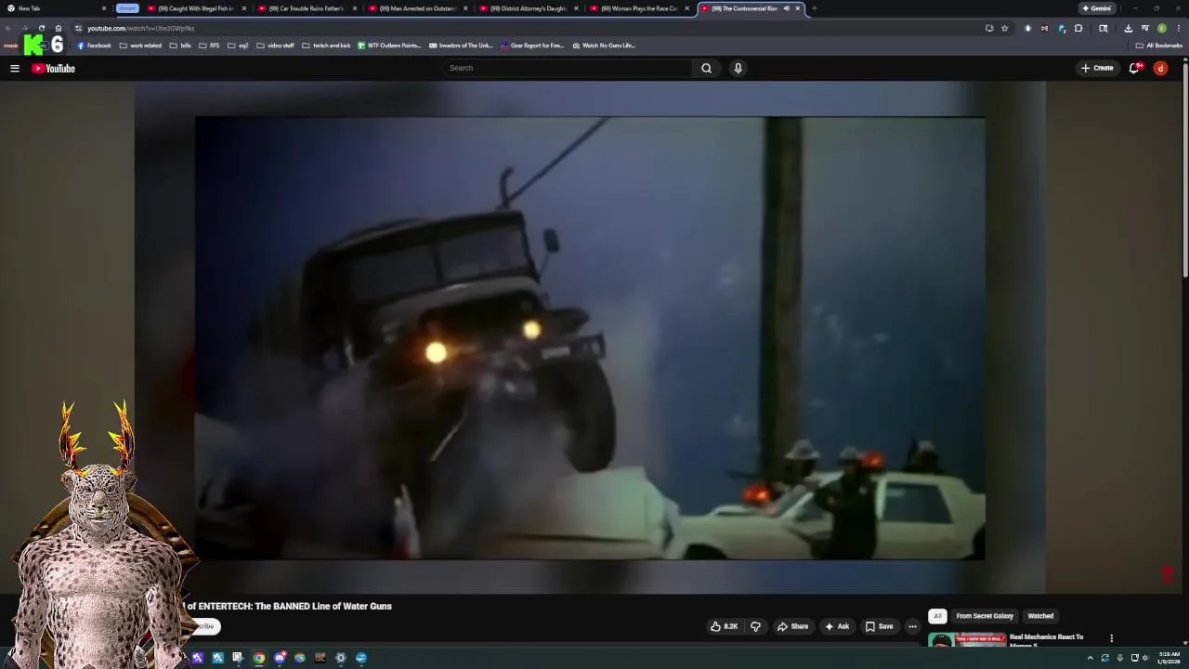Select the Watched filter chip

[x=1040, y=616]
